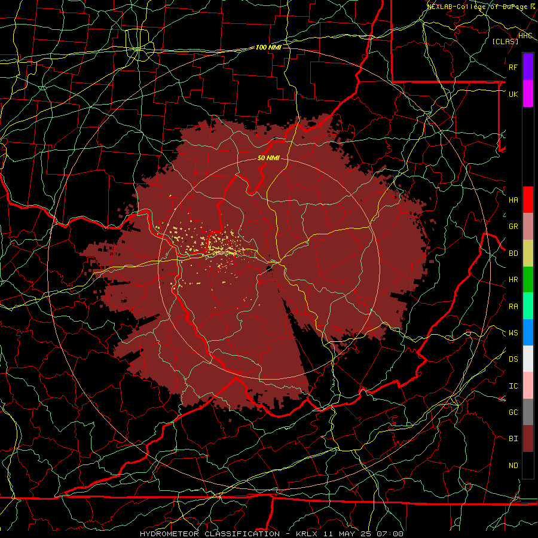
Task: Click the RA light-green legend color block
Action: (x=528, y=306)
